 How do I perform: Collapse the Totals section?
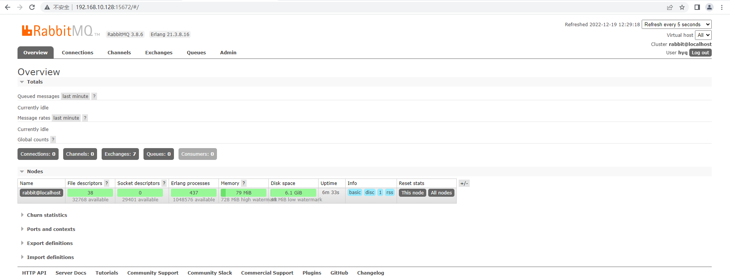(x=35, y=82)
